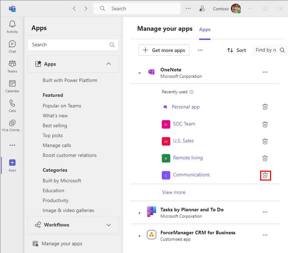Click the Remote living link

point(188,158)
